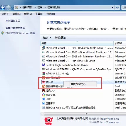
Task: Click the Realtek High Definition Audio icon
Action: click(43, 65)
